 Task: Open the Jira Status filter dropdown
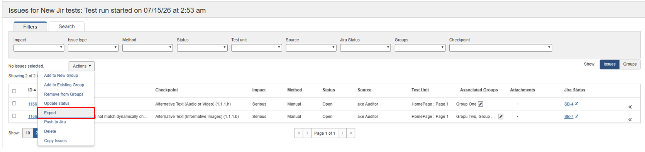365,48
